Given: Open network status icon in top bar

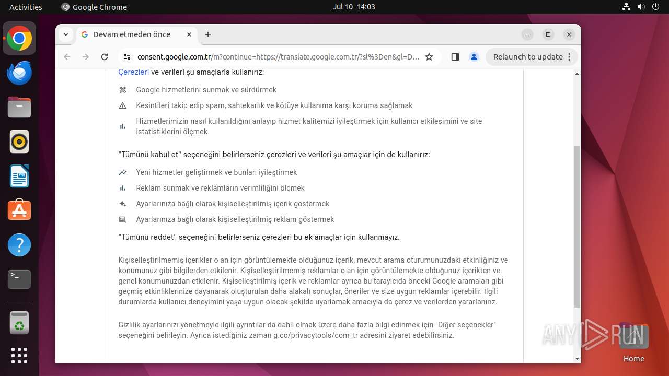Looking at the screenshot, I should coord(626,7).
